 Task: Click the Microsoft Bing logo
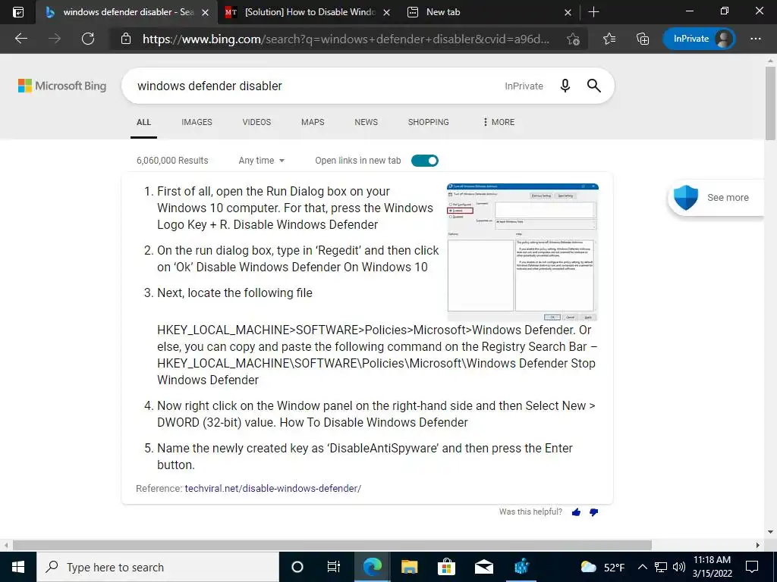(x=62, y=86)
